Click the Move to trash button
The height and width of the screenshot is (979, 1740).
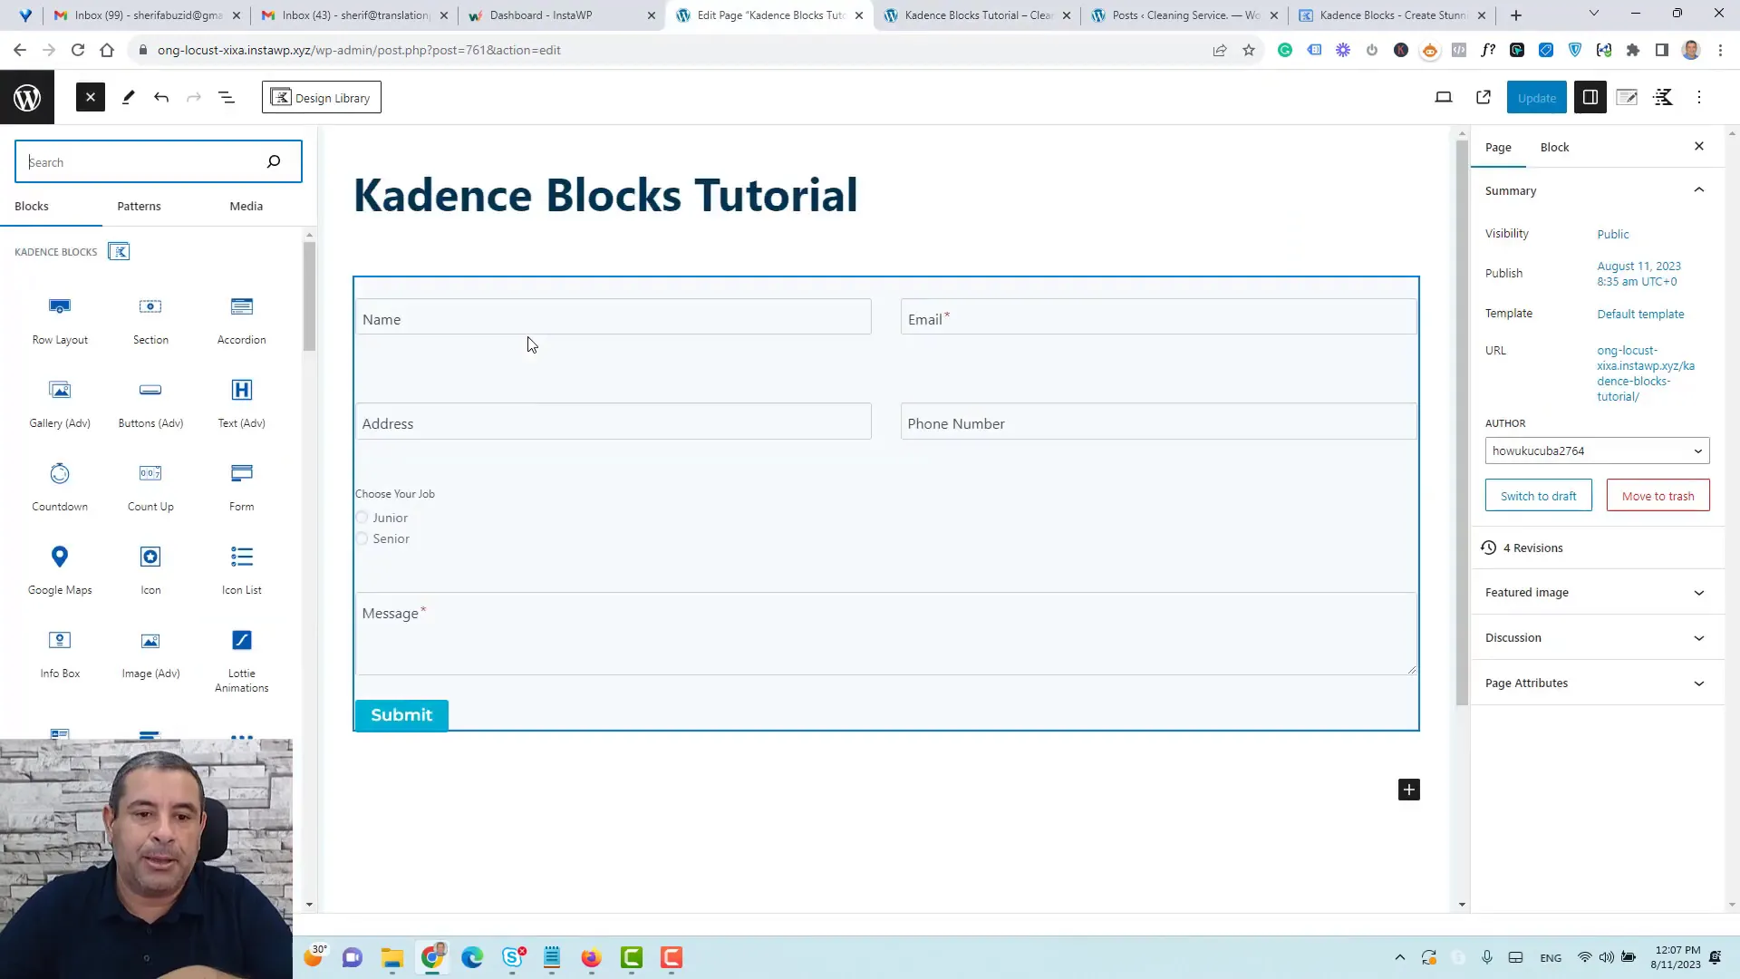1658,495
